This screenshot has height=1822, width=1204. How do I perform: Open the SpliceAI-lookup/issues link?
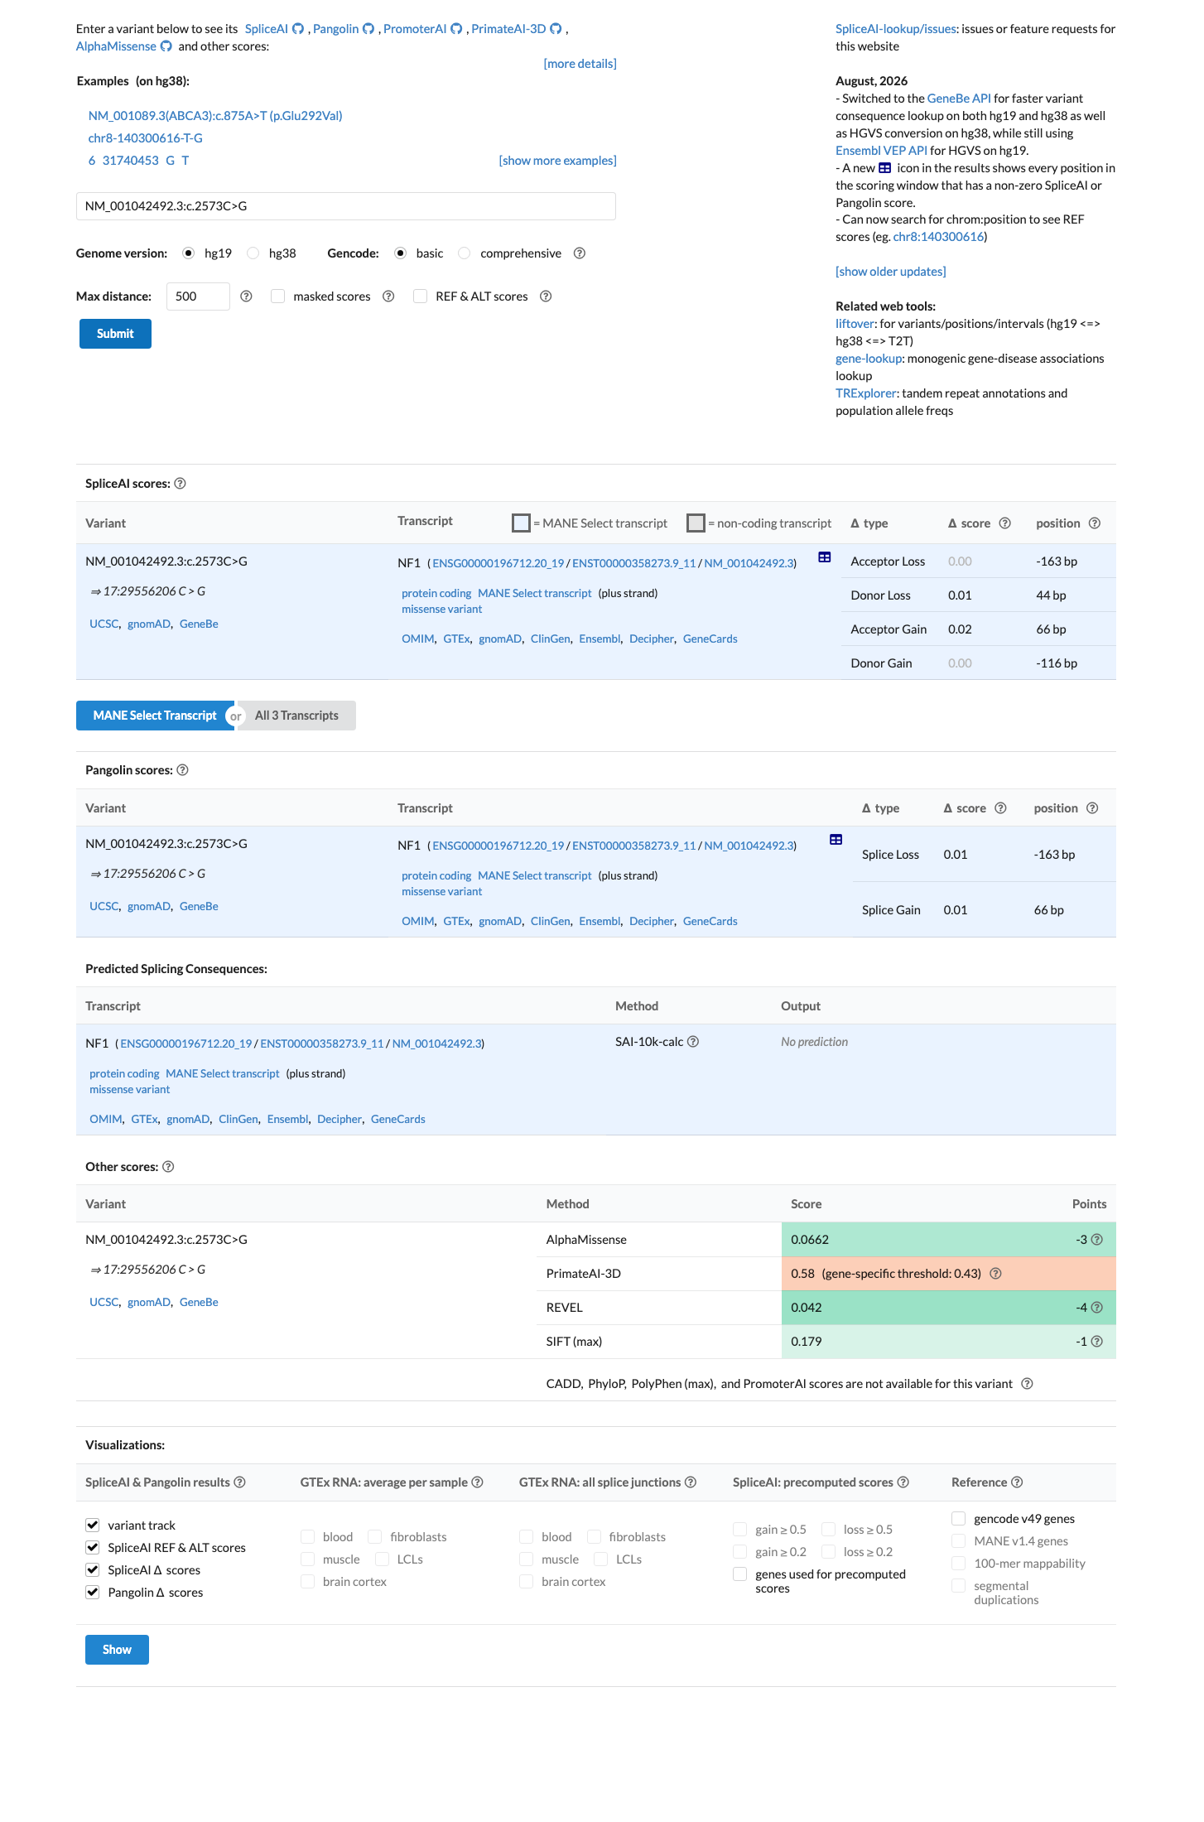coord(896,29)
